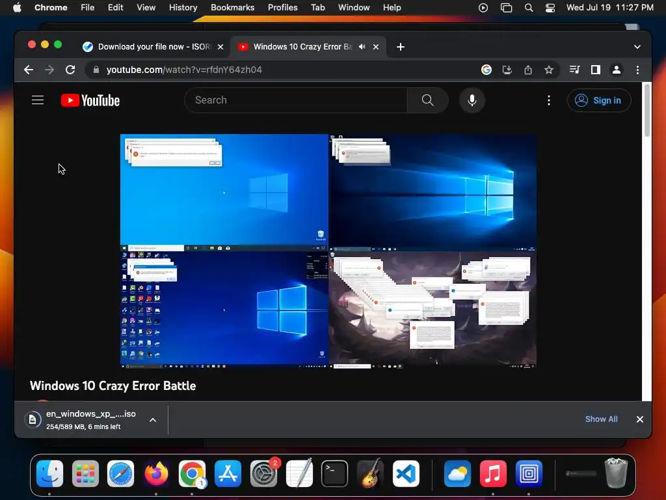Open Chrome profile icon
The height and width of the screenshot is (500, 666).
(x=617, y=70)
